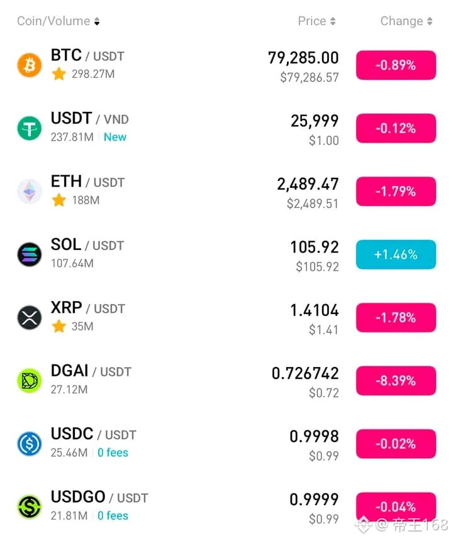Open the XRP coin icon
The height and width of the screenshot is (541, 453).
30,318
